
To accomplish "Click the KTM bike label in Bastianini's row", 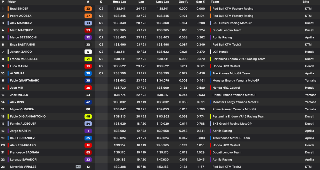I will tap(308, 45).
